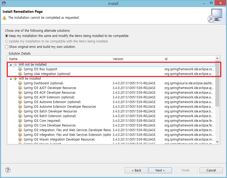
Task: Sort by the Name column header
Action: click(x=59, y=59)
